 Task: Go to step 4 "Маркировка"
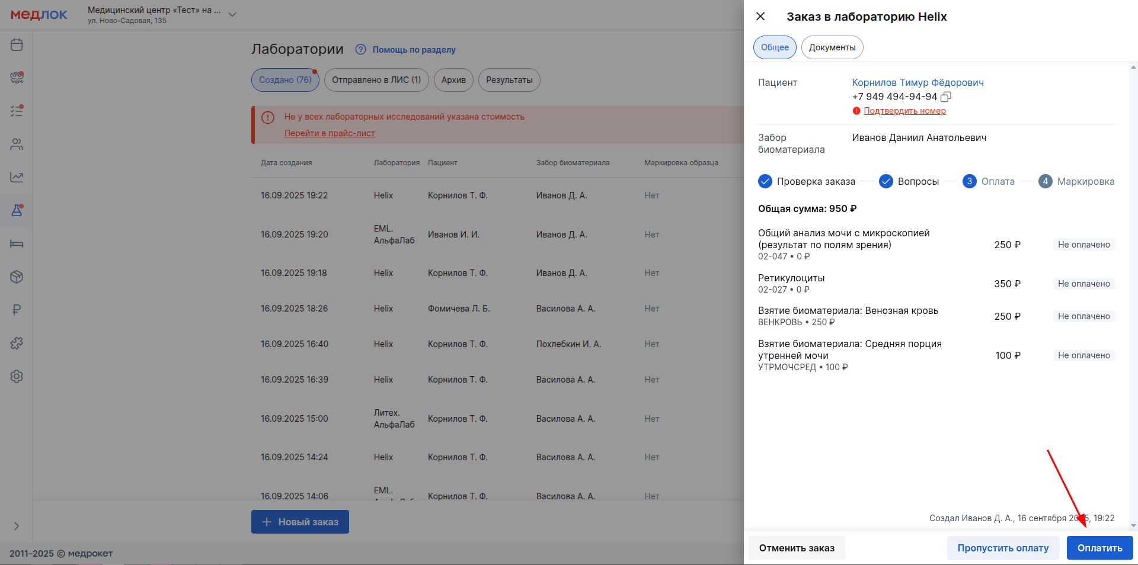(x=1076, y=181)
